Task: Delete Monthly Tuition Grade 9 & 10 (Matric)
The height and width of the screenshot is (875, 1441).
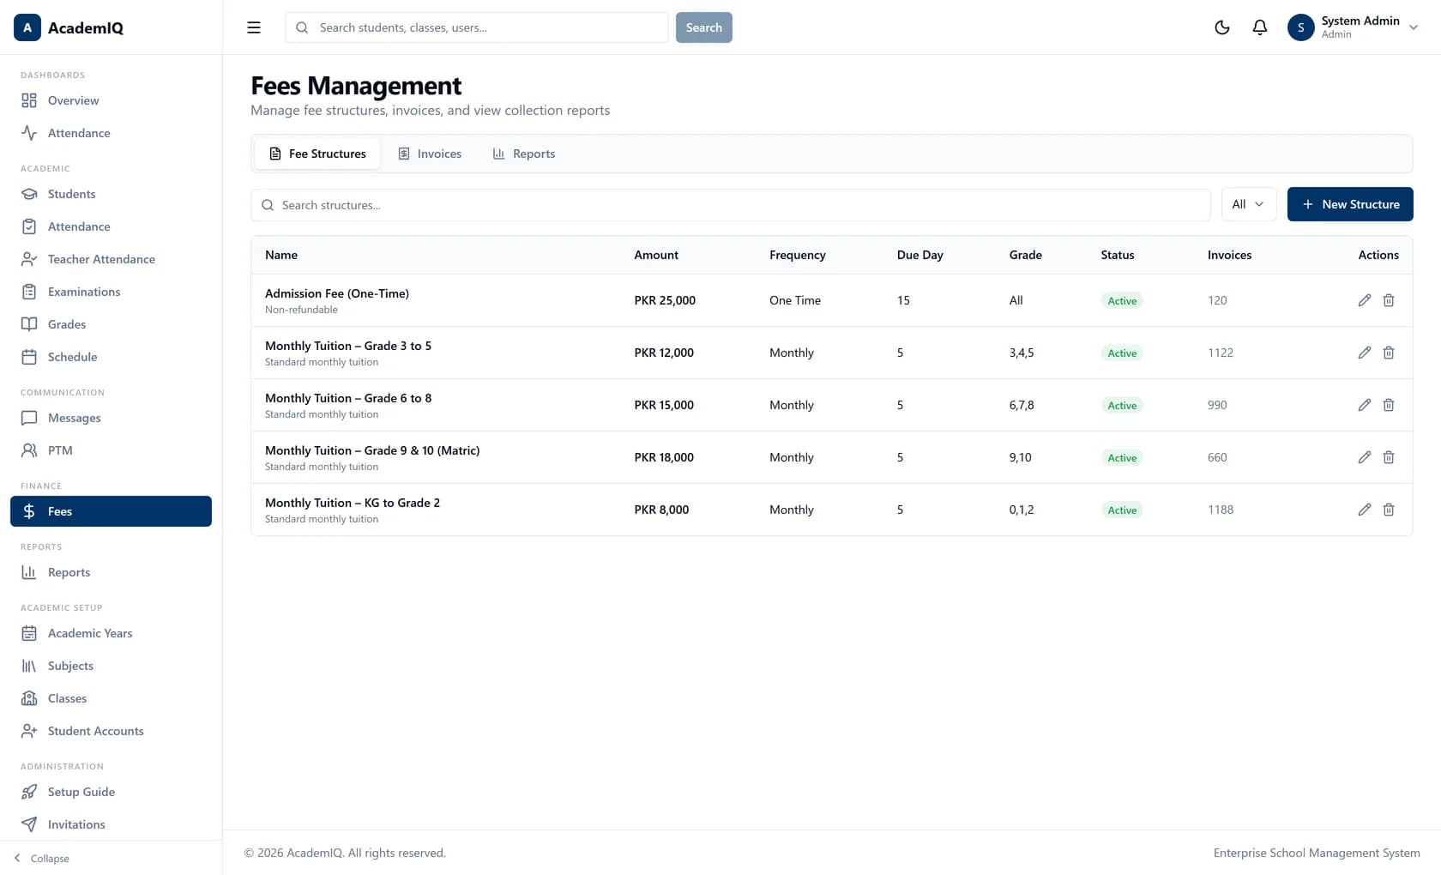Action: (1389, 457)
